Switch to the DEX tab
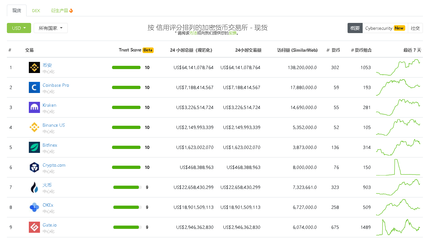This screenshot has width=437, height=239. 36,10
